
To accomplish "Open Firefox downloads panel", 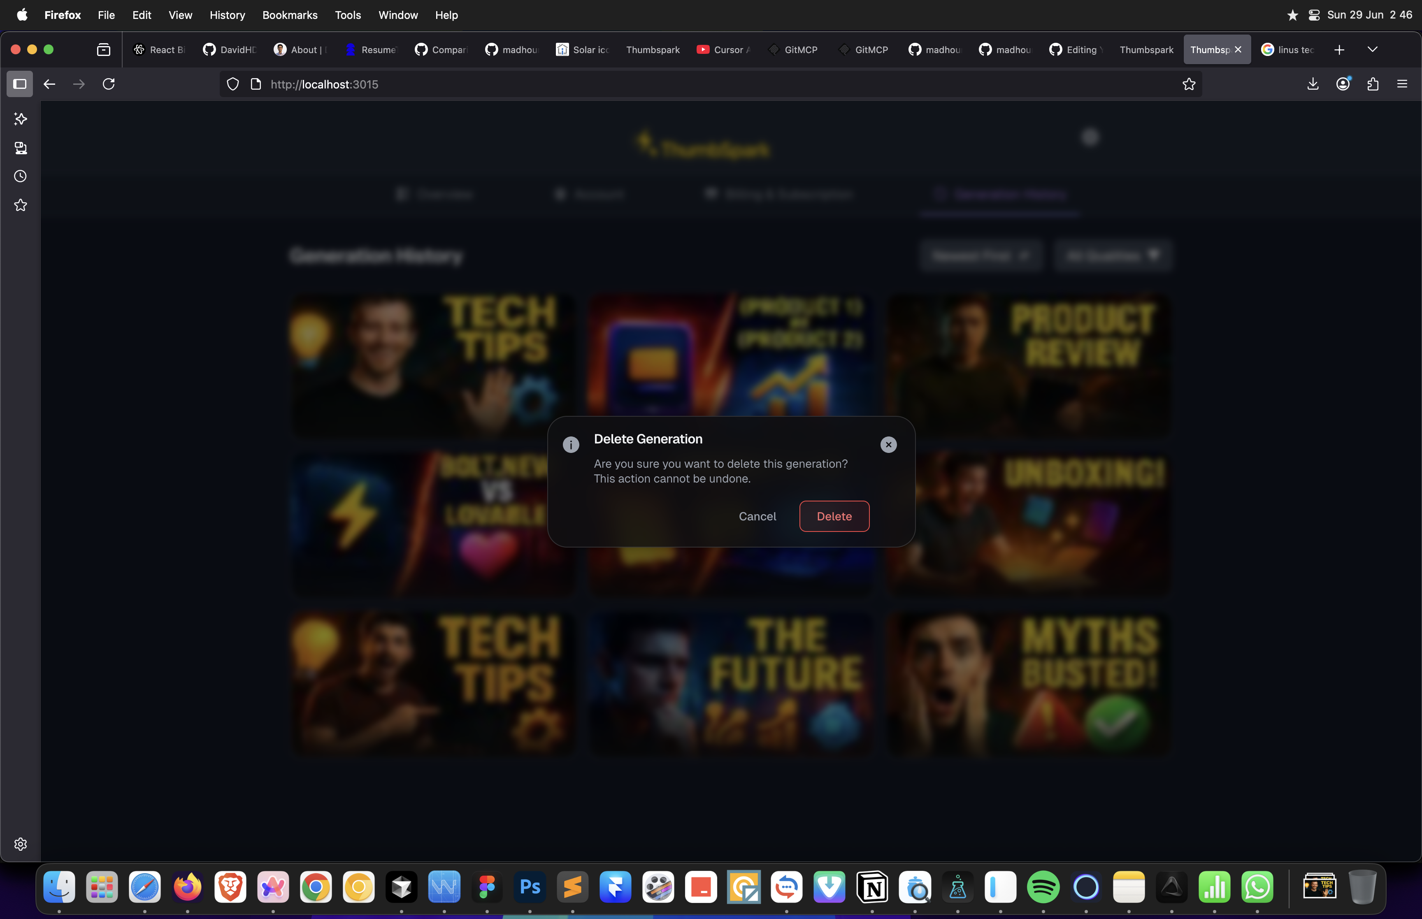I will pyautogui.click(x=1312, y=84).
